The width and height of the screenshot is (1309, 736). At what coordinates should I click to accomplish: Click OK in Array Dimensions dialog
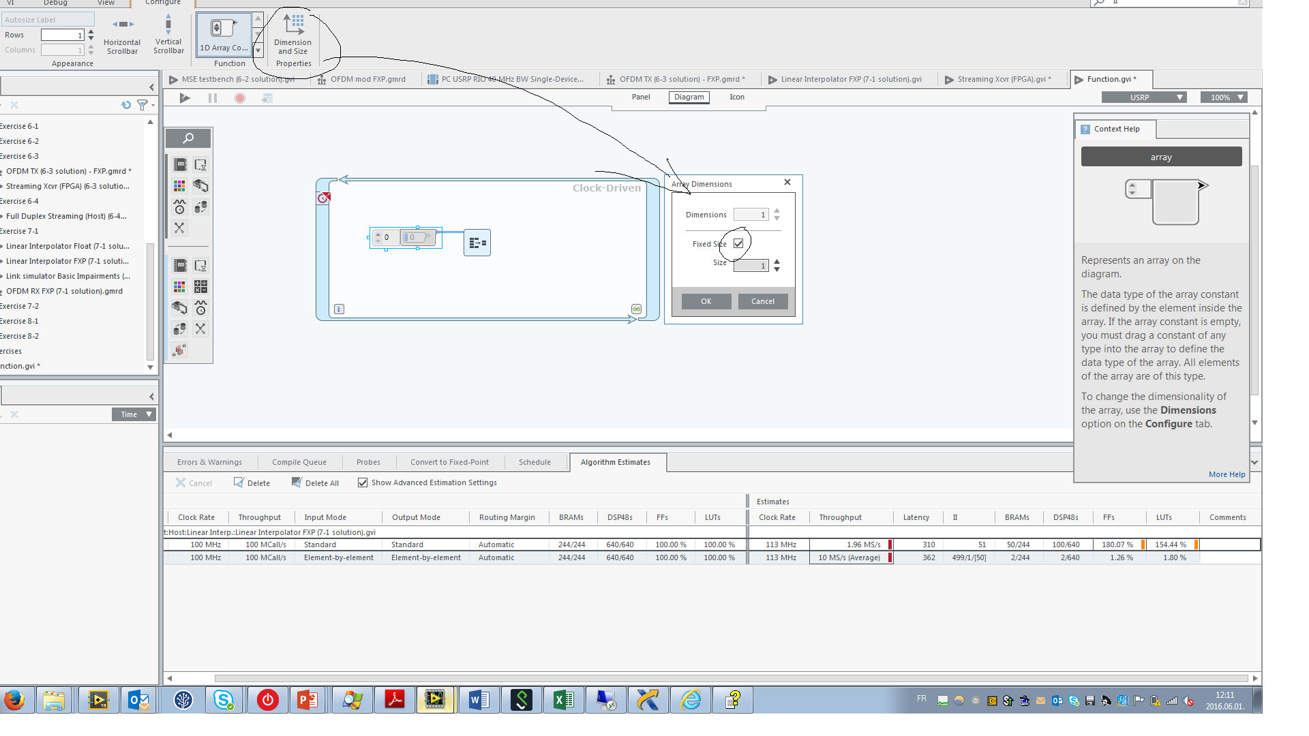tap(706, 301)
